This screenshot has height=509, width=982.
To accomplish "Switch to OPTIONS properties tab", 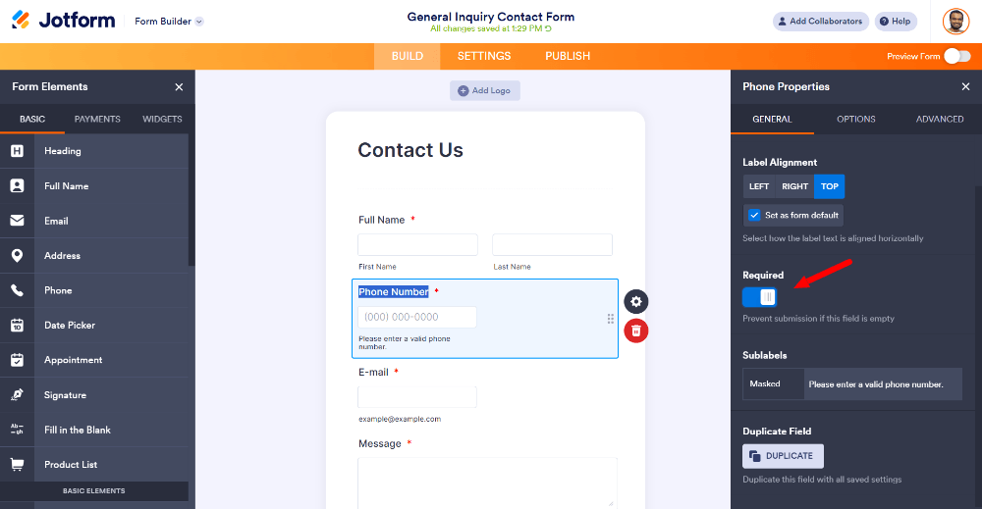I will [x=856, y=119].
